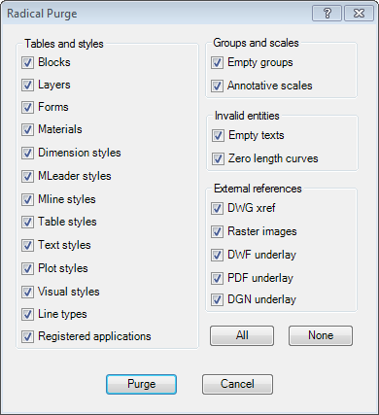Uncheck PDF underlay
Image resolution: width=379 pixels, height=415 pixels.
pyautogui.click(x=217, y=278)
